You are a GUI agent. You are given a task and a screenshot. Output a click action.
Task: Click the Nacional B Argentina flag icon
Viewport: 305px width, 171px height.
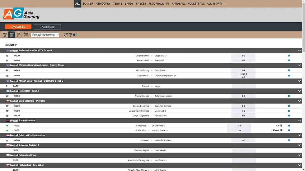point(8,91)
